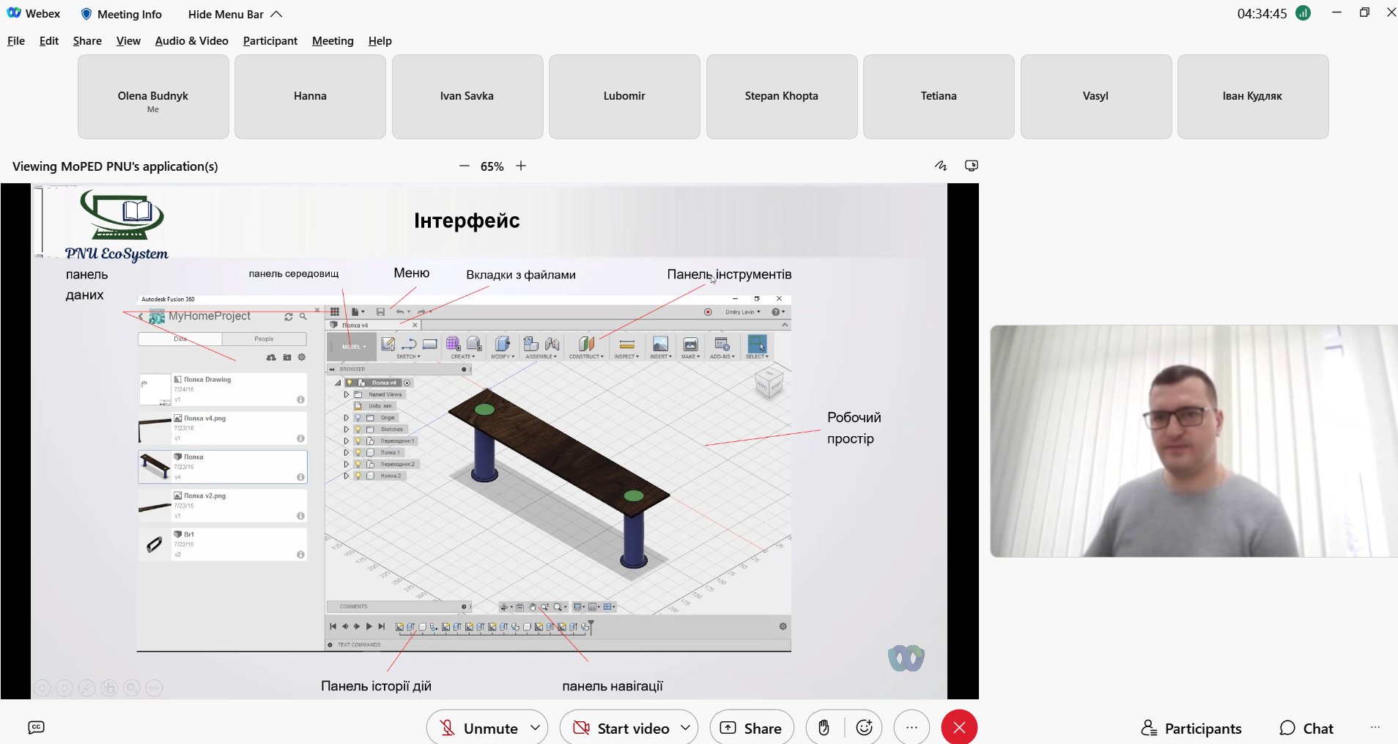Open panel options ellipsis beside Chat

[x=1375, y=727]
